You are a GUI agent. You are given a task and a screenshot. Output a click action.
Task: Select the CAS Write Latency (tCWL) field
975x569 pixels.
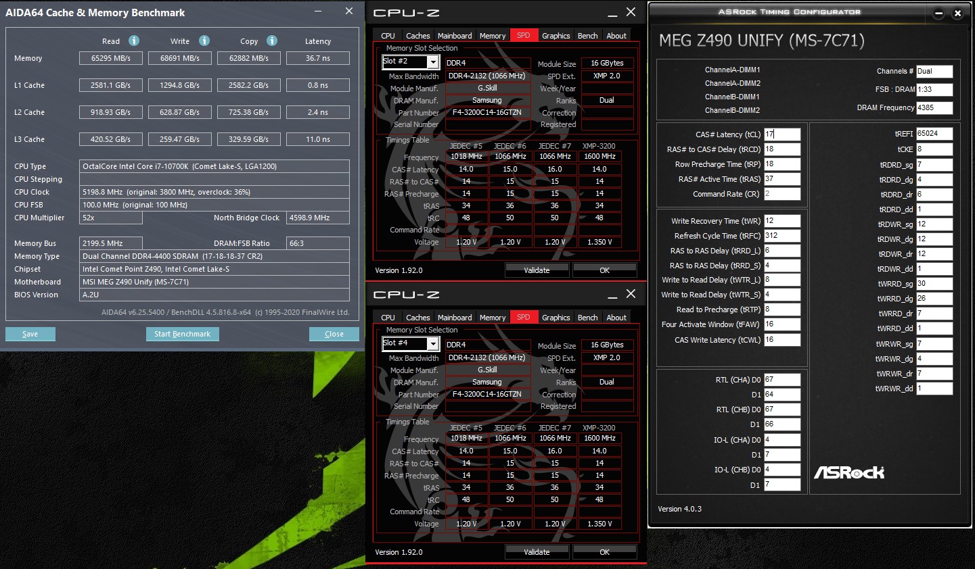click(782, 340)
